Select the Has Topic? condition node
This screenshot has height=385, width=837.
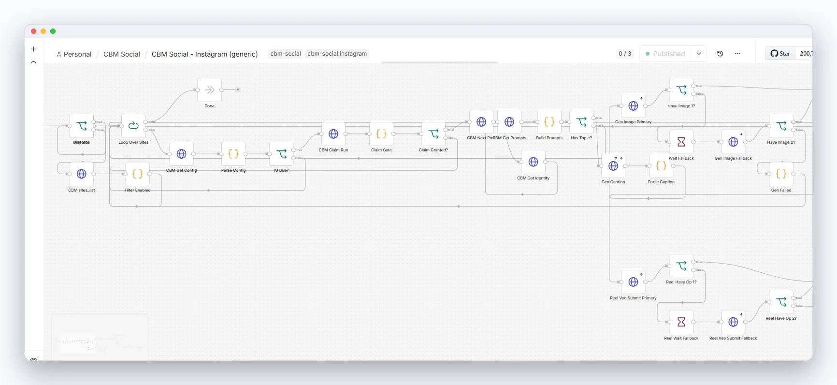point(581,122)
